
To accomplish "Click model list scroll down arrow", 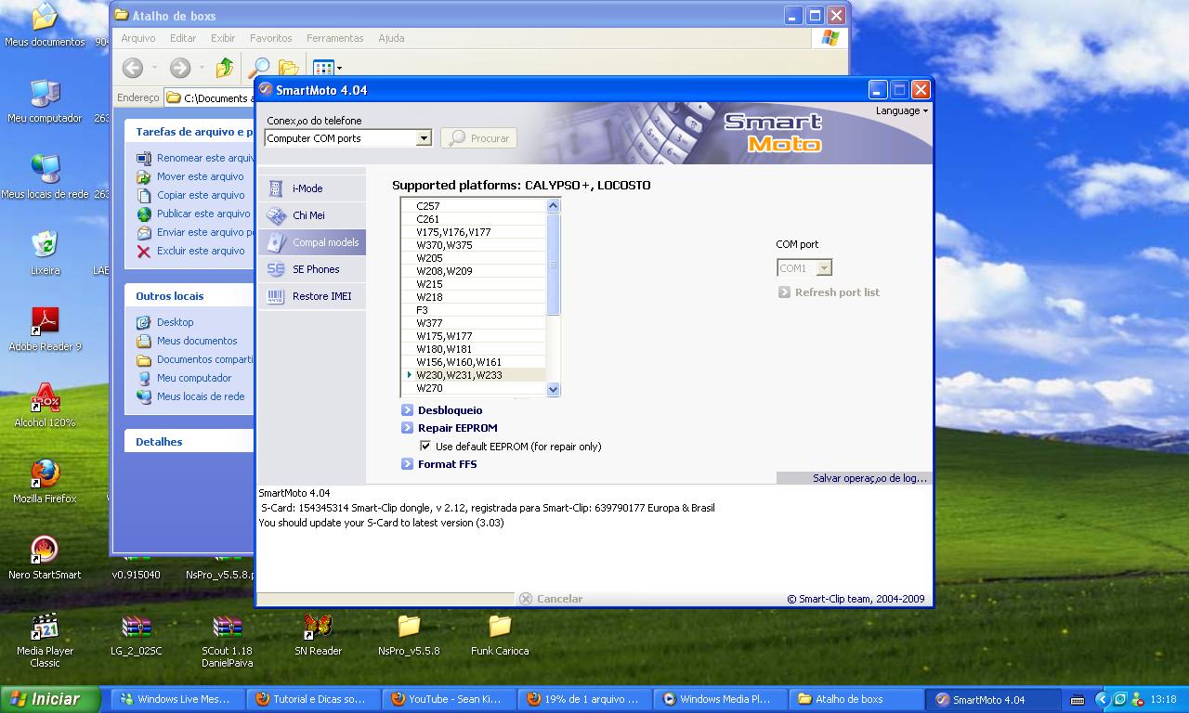I will point(554,389).
